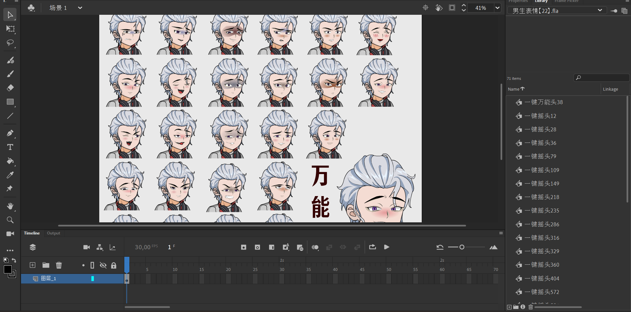The image size is (631, 312).
Task: Expand the scene 场景 1 dropdown
Action: [x=80, y=8]
